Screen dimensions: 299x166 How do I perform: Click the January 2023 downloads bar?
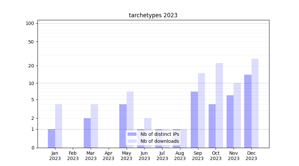tap(58, 126)
